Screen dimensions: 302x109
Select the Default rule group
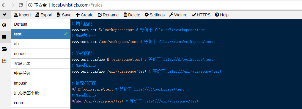point(41,24)
